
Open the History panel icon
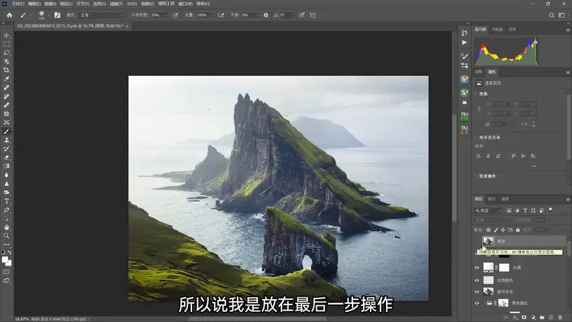[465, 33]
